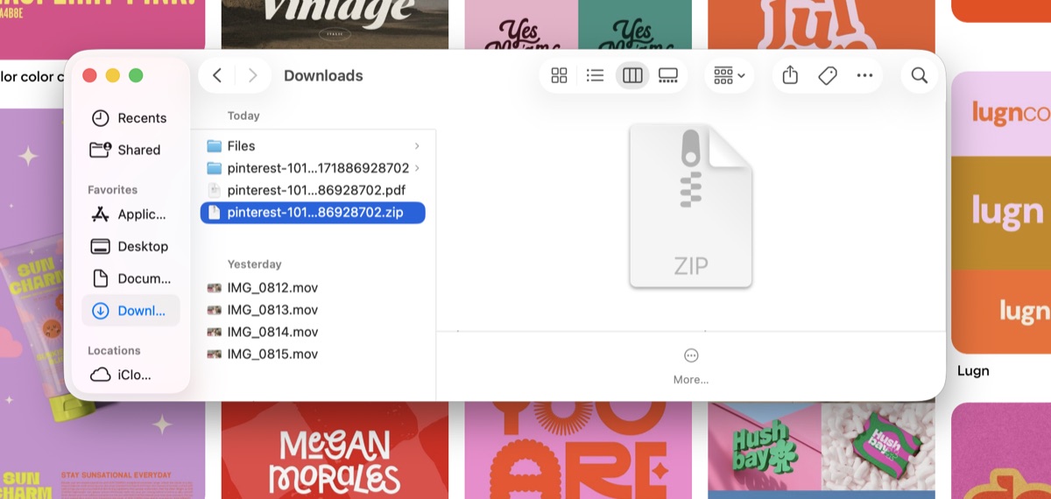The image size is (1051, 499).
Task: Select IMG_0814.mov
Action: coord(313,332)
